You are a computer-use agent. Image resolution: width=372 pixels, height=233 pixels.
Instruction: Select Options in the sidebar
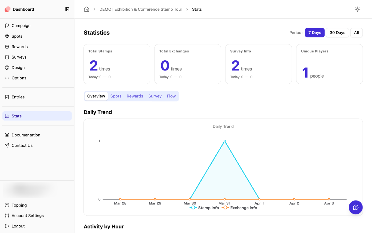pyautogui.click(x=37, y=78)
